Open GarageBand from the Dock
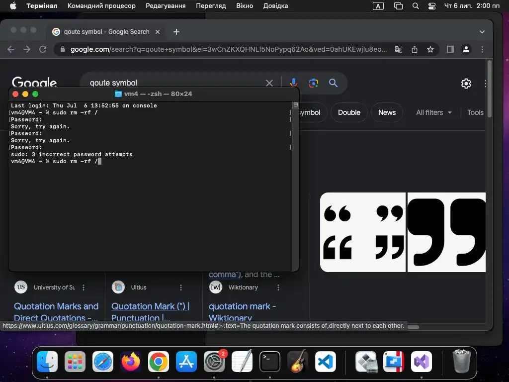The width and height of the screenshot is (509, 382). (298, 362)
